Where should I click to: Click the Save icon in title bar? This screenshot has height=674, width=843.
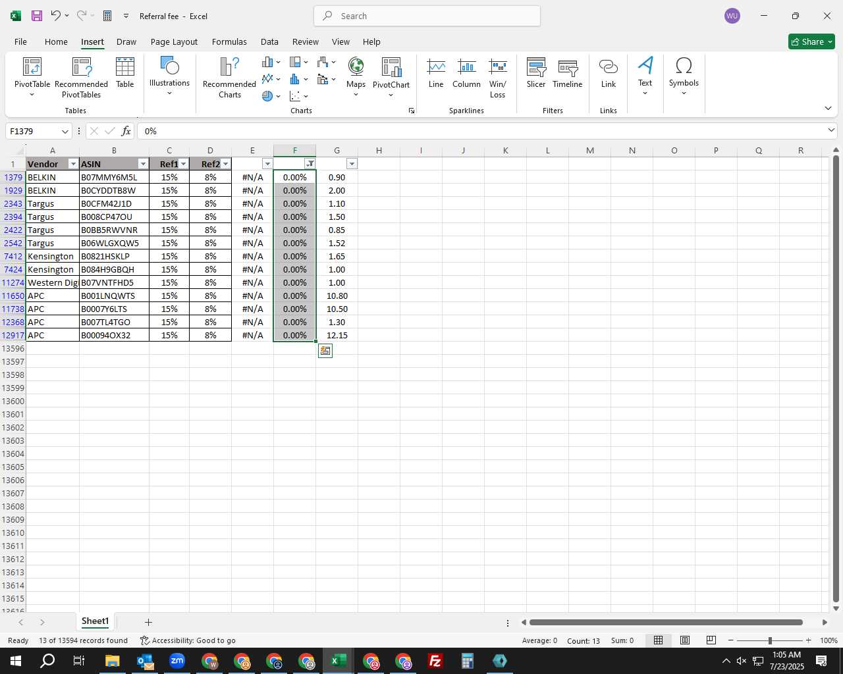coord(37,16)
